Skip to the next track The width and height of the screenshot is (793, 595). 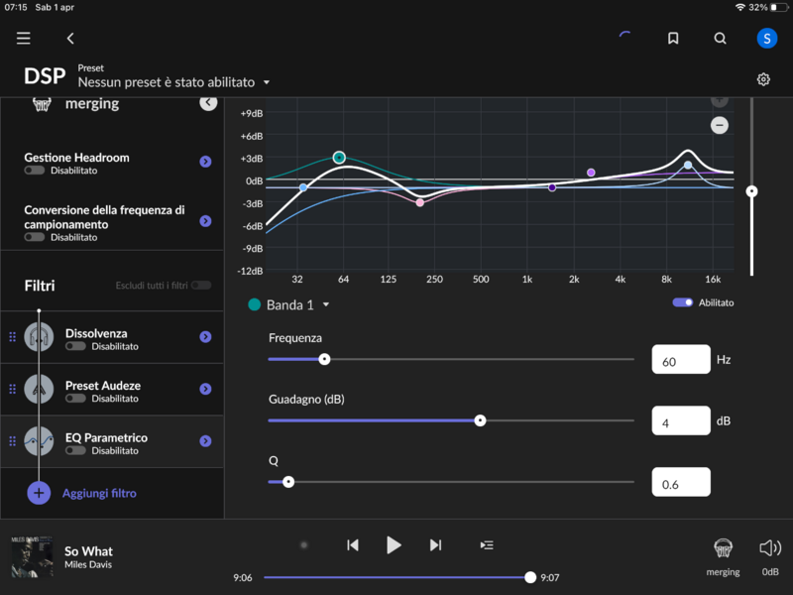(435, 544)
